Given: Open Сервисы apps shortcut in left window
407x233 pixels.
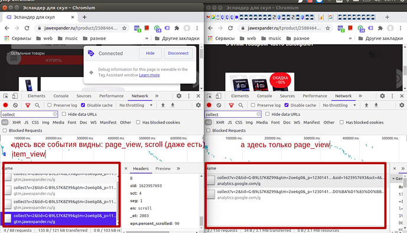Looking at the screenshot, I should [x=18, y=38].
